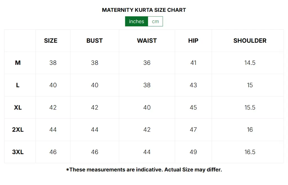Select size M row label

(x=18, y=63)
